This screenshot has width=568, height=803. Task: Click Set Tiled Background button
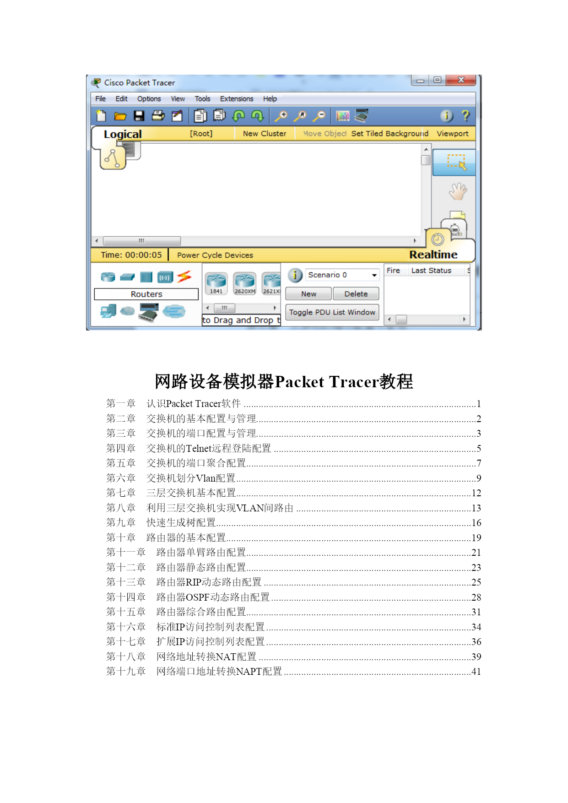(x=389, y=134)
